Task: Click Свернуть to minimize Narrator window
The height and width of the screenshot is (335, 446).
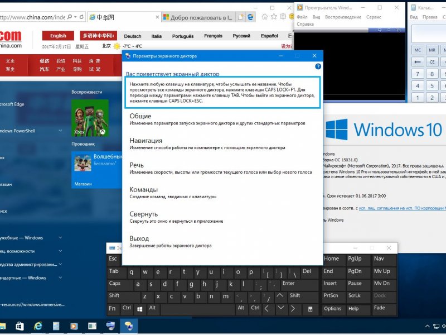Action: (176, 217)
